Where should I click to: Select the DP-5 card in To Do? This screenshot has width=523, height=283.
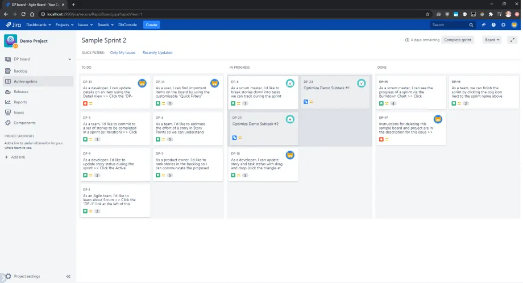[115, 128]
